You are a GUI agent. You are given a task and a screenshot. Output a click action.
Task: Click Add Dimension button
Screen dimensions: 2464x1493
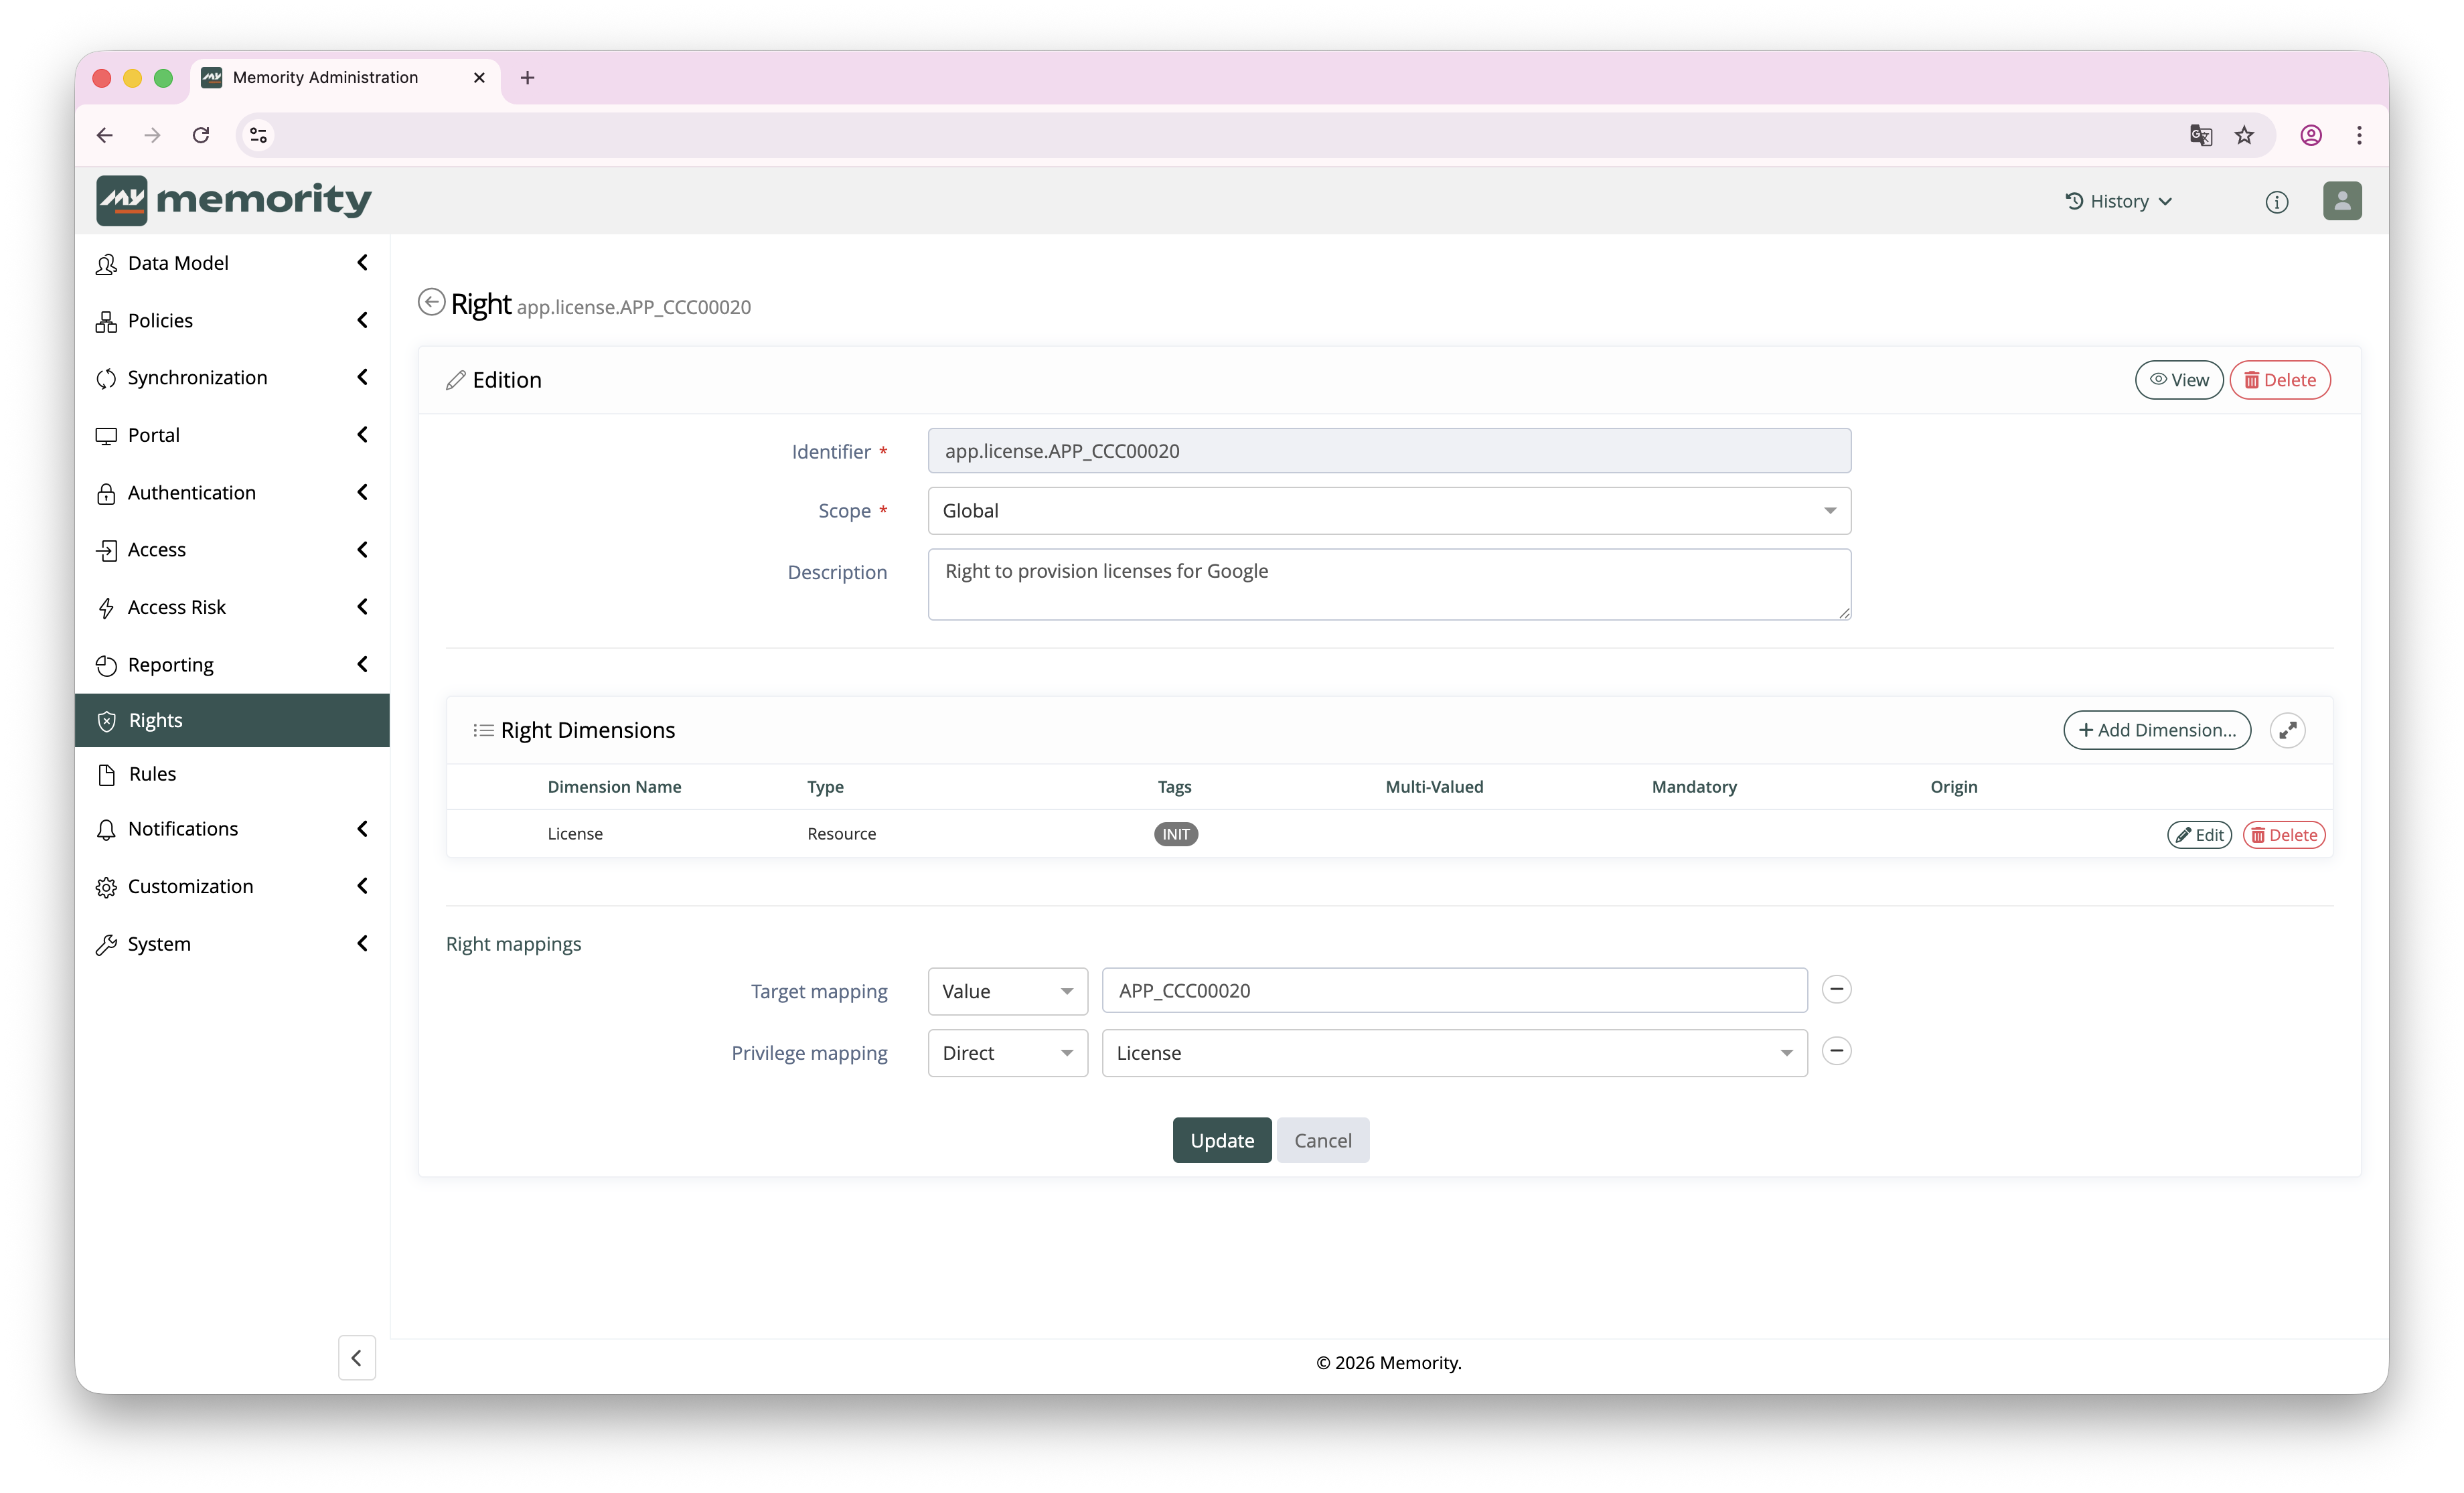tap(2156, 730)
